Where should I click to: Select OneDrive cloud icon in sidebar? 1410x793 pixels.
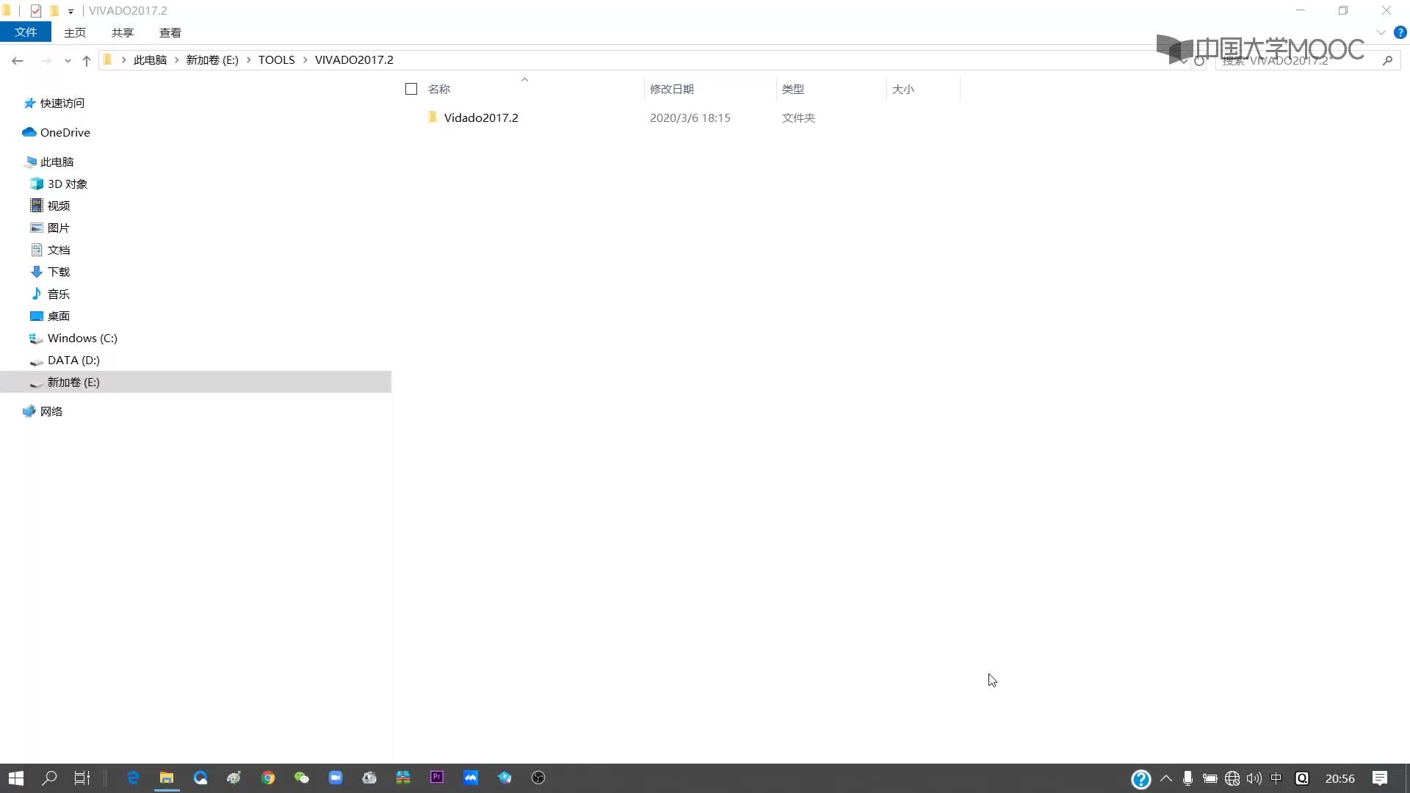29,132
